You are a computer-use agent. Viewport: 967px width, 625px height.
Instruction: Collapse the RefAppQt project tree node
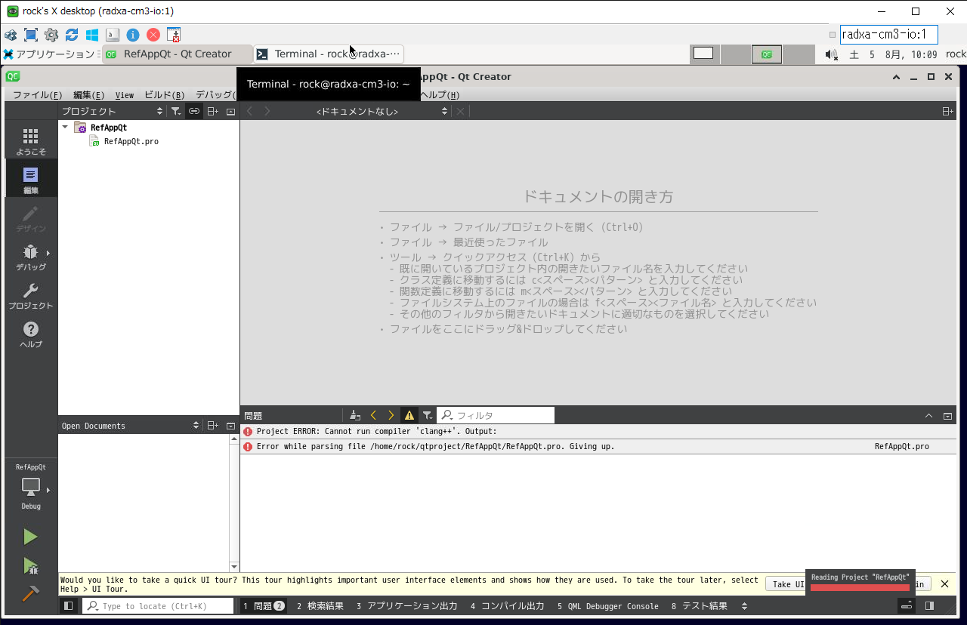click(66, 128)
